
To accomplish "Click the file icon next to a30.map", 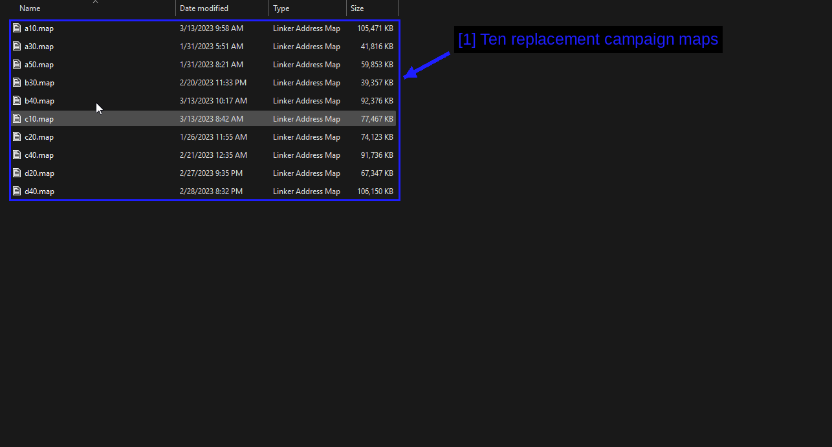I will click(x=17, y=47).
